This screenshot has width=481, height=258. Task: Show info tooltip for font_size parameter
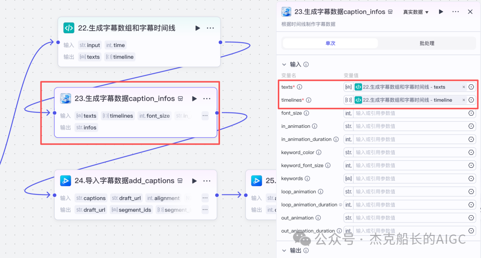pyautogui.click(x=306, y=113)
